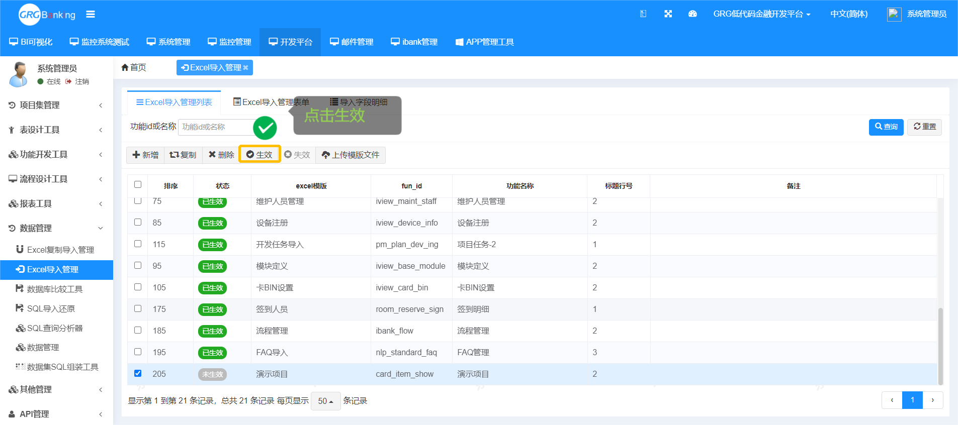Expand 报表工具 sidebar group
958x425 pixels.
[x=56, y=203]
